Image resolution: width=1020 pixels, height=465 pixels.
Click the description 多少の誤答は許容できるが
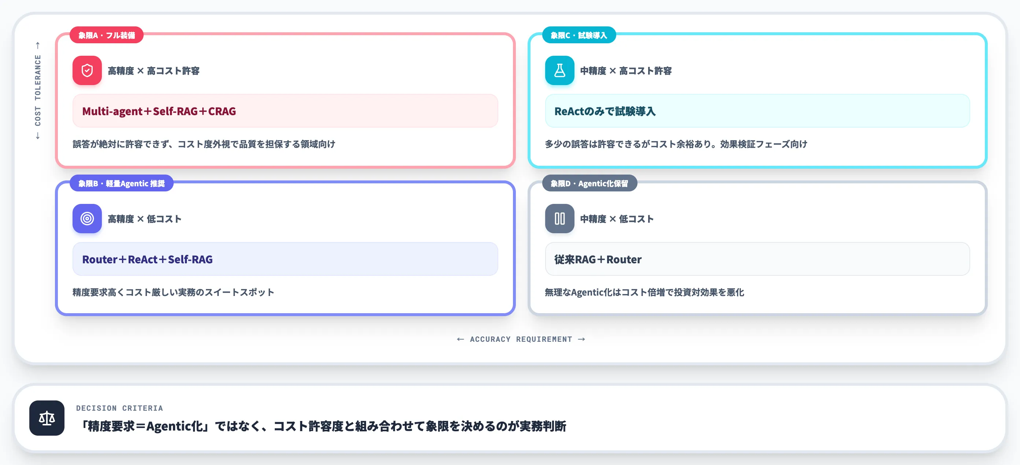[x=676, y=144]
